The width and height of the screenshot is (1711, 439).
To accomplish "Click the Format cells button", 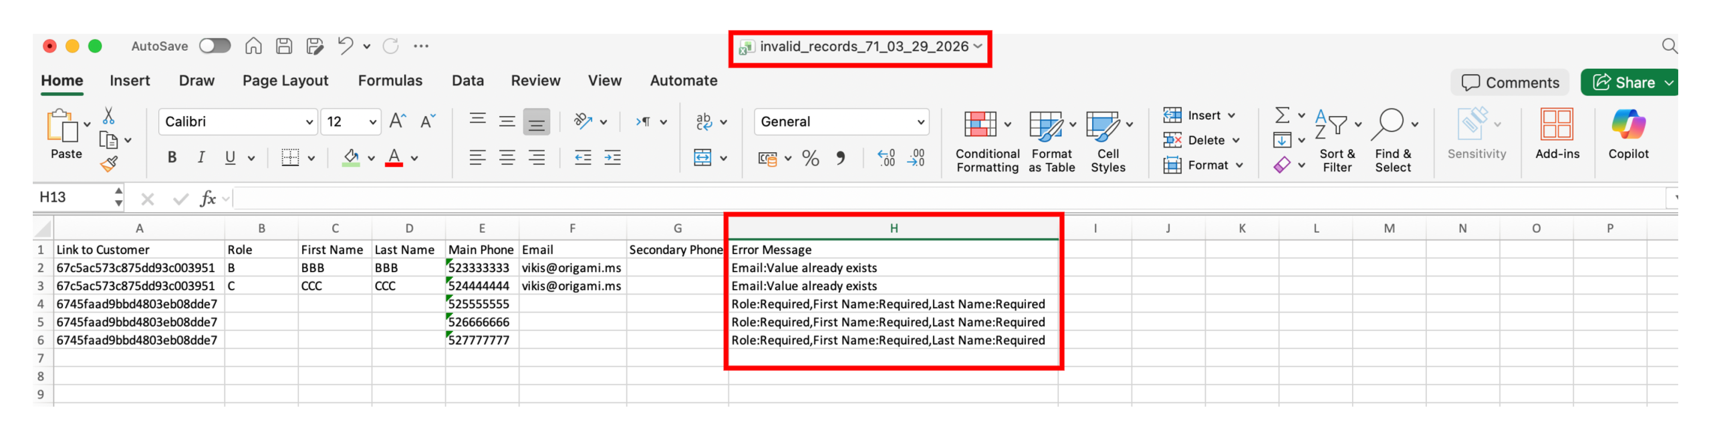I will point(1202,165).
